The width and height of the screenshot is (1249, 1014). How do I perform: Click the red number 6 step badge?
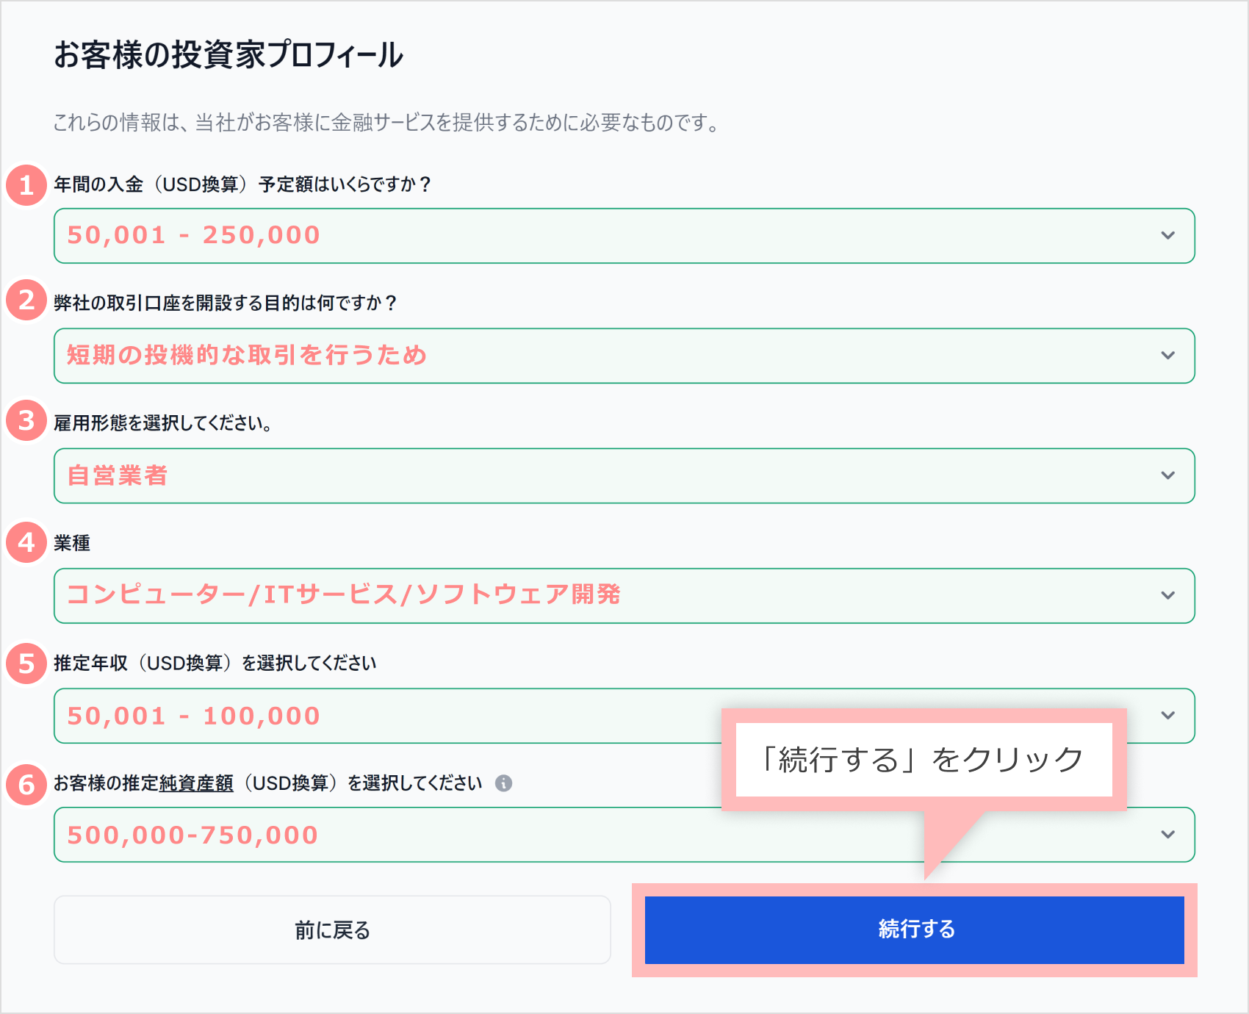(26, 784)
